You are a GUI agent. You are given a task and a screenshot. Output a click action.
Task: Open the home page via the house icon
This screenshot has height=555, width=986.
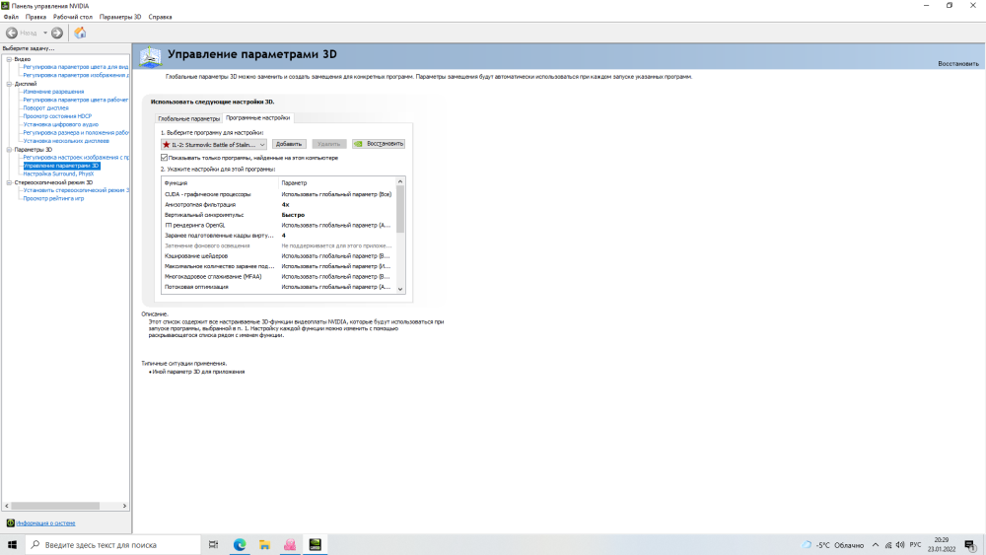coord(80,33)
